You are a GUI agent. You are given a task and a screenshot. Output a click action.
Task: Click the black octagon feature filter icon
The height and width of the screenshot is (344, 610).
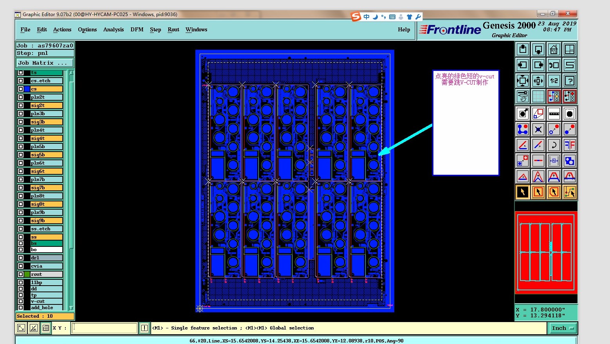point(570,114)
